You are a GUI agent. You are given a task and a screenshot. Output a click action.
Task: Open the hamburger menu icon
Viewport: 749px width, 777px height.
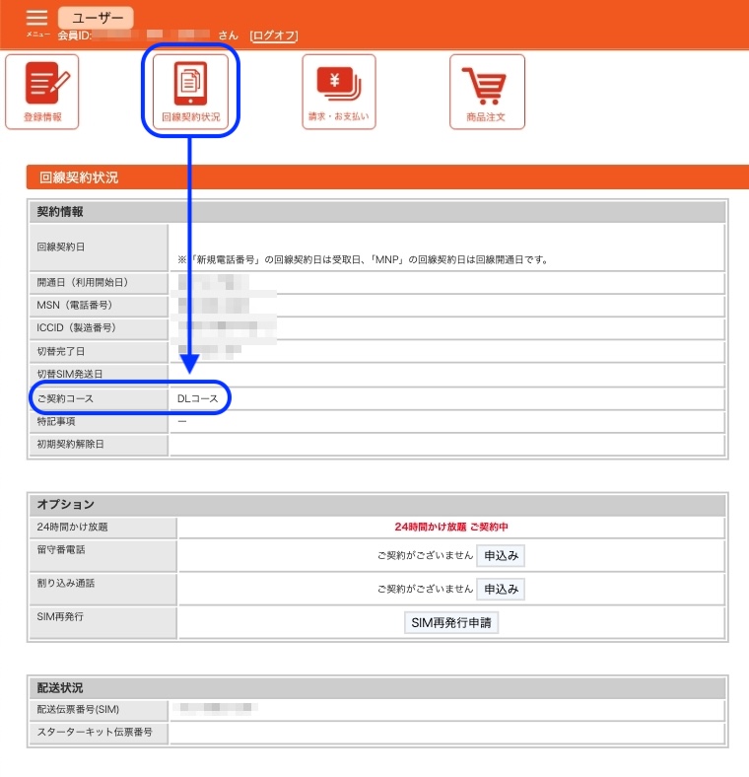pos(37,18)
